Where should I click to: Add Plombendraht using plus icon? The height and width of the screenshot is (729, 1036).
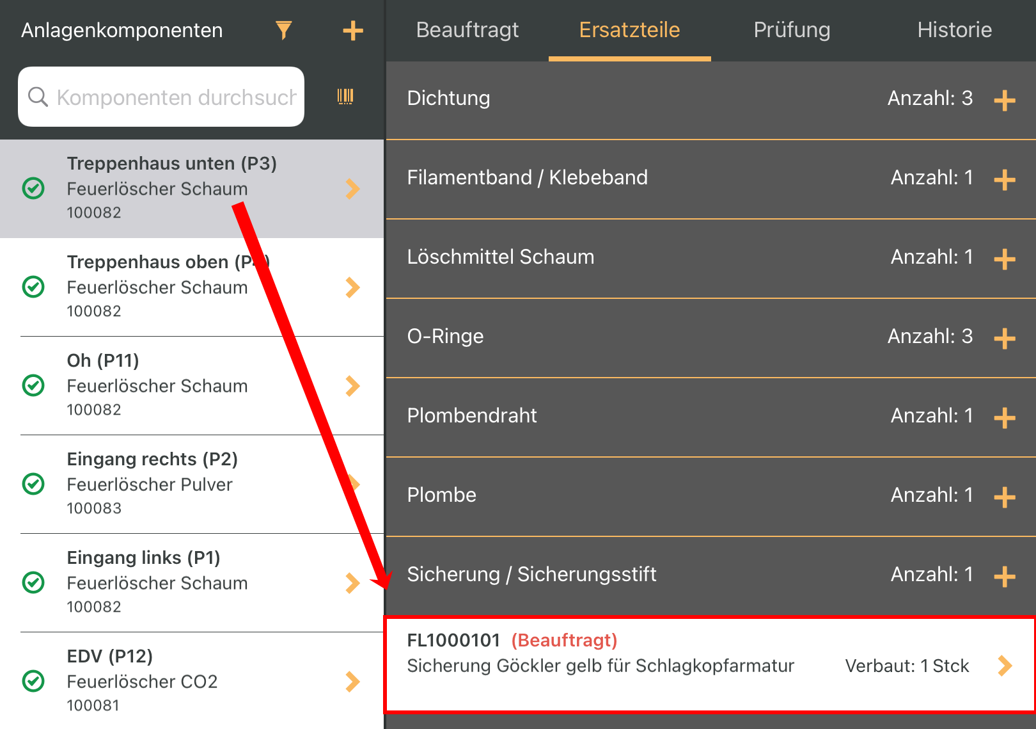click(x=1005, y=417)
